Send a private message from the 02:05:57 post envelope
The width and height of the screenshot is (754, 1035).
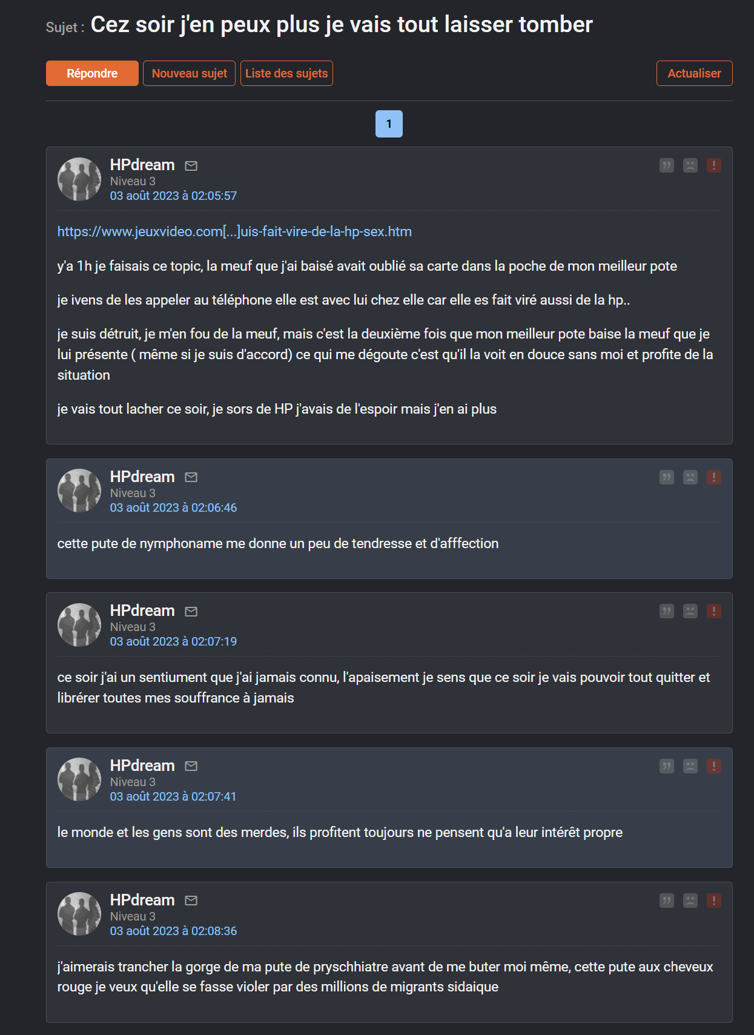click(x=191, y=165)
